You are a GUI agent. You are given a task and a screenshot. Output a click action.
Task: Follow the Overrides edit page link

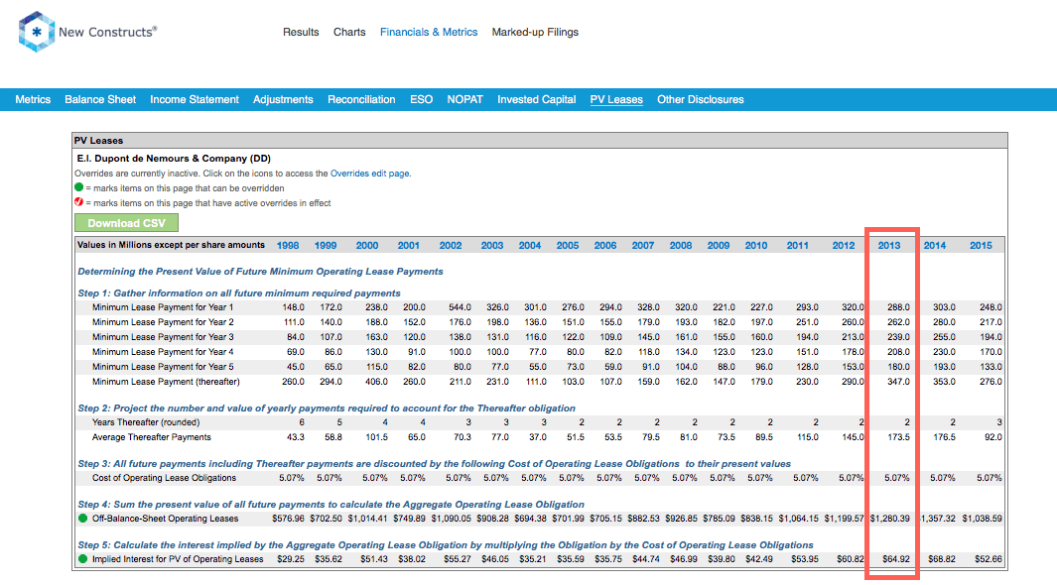point(369,174)
